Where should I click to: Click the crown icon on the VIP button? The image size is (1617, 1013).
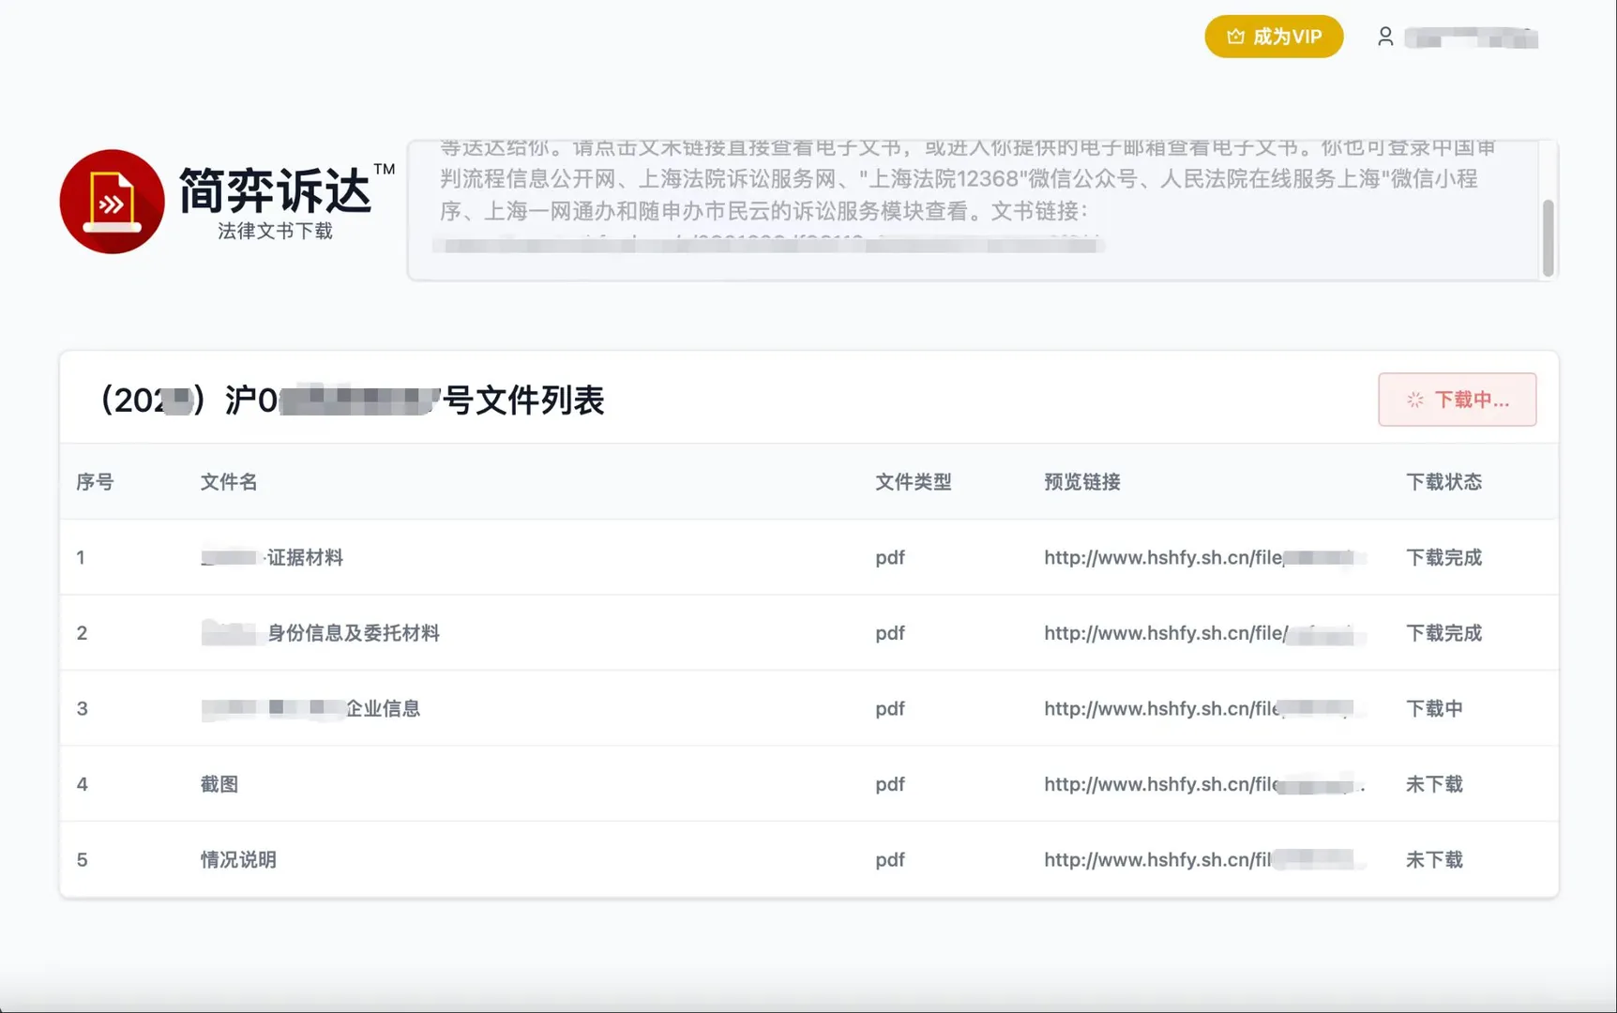pyautogui.click(x=1236, y=36)
